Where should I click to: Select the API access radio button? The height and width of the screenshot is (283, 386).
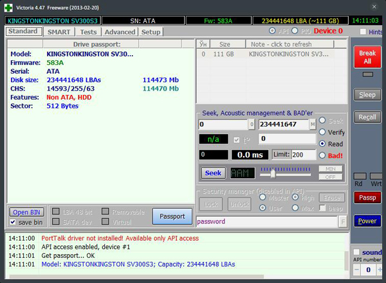[272, 31]
